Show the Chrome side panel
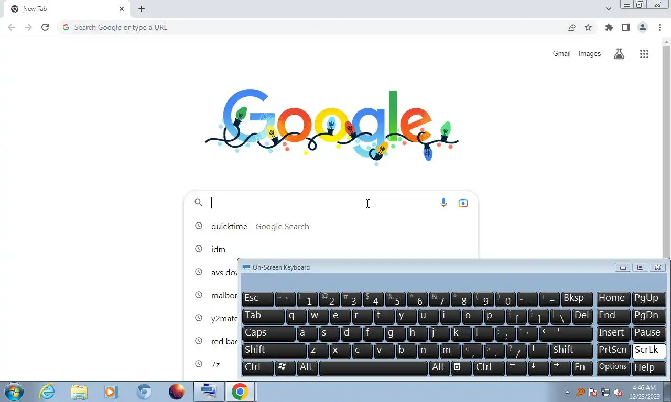This screenshot has width=671, height=402. pos(625,27)
